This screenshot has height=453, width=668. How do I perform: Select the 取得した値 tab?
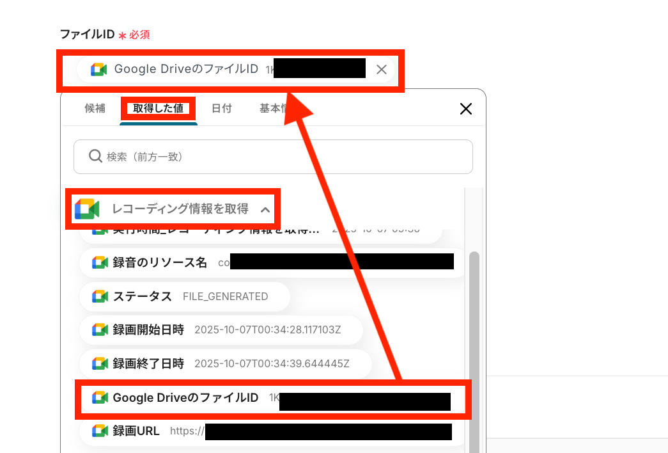[158, 108]
